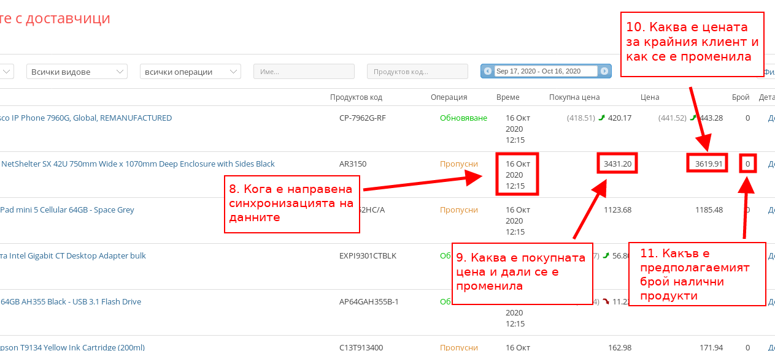The image size is (775, 351).
Task: Open the 'Всички видове' dropdown
Action: pyautogui.click(x=77, y=72)
